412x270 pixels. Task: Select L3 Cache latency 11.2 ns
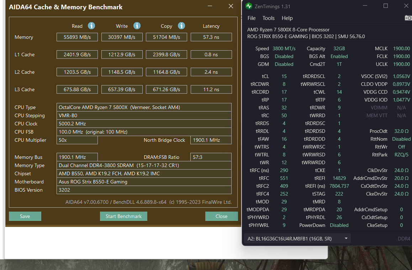point(211,89)
